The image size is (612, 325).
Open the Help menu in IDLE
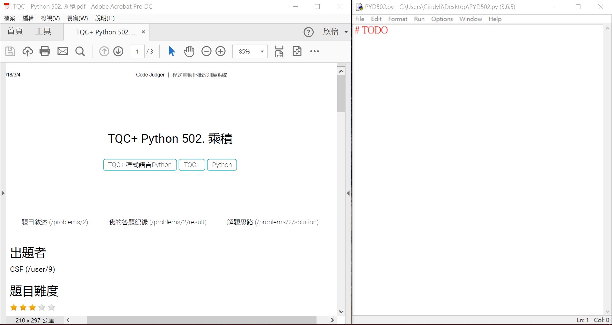[x=495, y=19]
